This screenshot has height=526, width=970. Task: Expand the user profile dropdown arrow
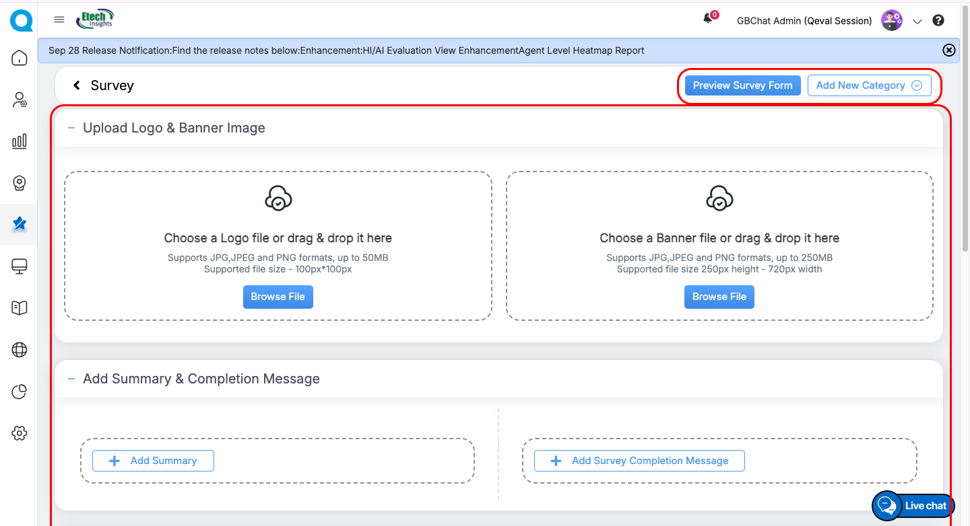coord(917,22)
